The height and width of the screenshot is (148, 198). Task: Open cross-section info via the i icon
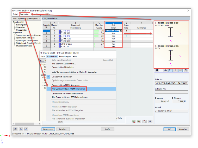click(x=157, y=70)
